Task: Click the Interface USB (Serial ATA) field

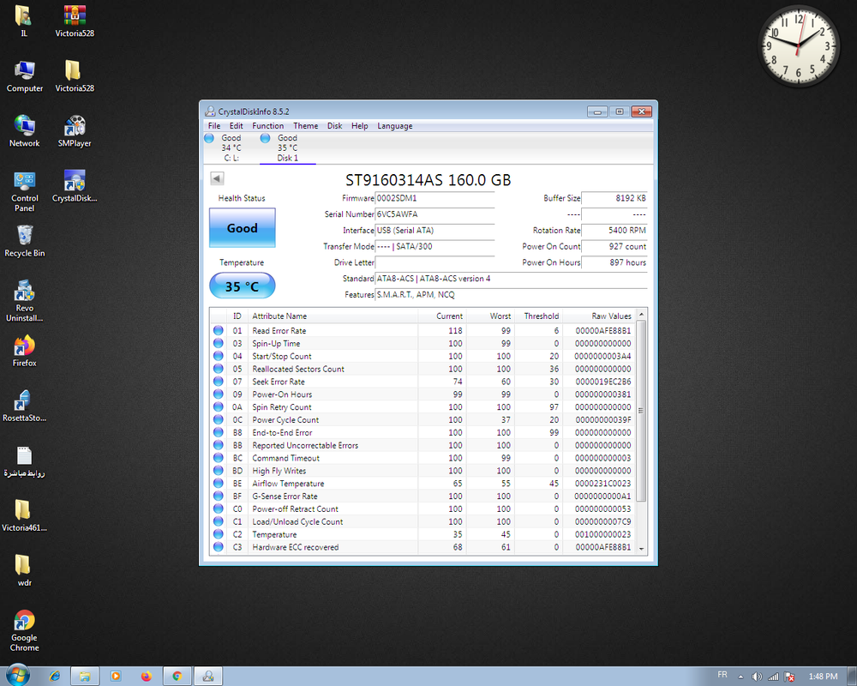Action: coord(434,231)
